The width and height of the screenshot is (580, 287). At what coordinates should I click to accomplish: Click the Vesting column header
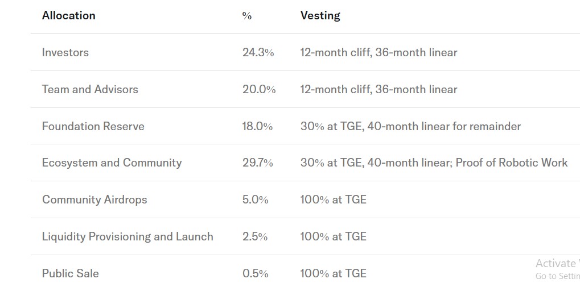pyautogui.click(x=320, y=15)
